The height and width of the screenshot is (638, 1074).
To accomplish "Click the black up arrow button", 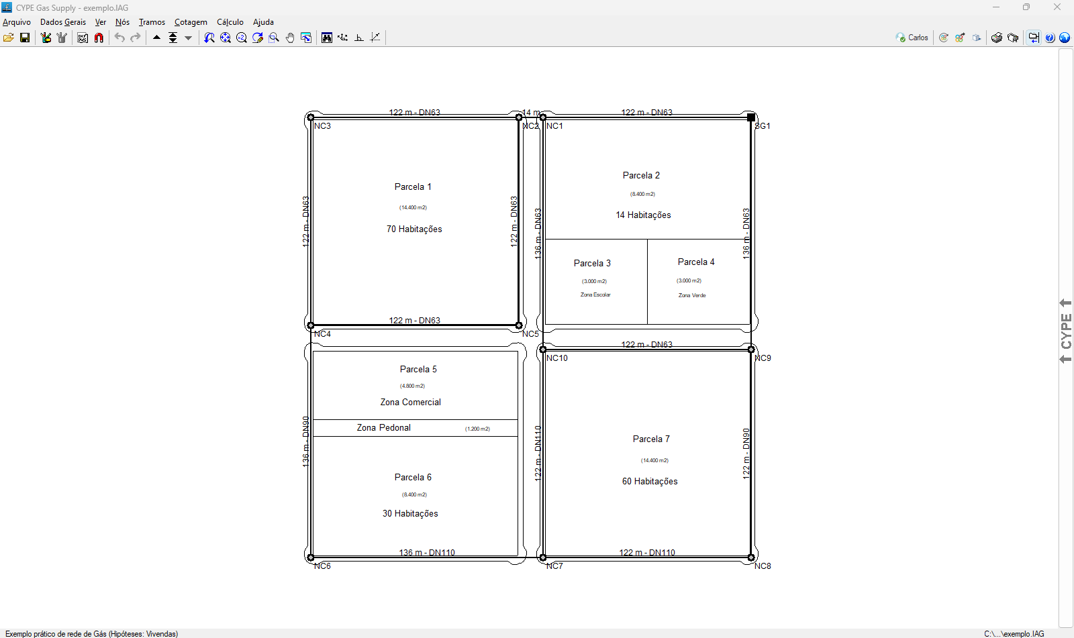I will [156, 38].
